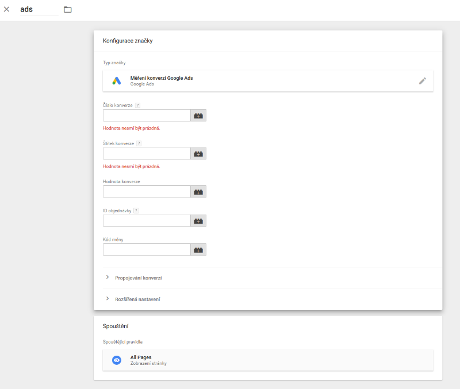The height and width of the screenshot is (389, 460).
Task: Click into the Číslo konverze input field
Action: (x=147, y=116)
